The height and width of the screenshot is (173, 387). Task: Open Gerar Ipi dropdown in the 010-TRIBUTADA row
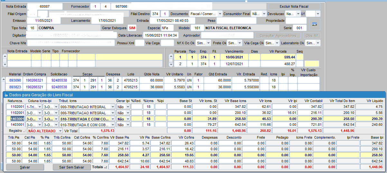(x=128, y=125)
